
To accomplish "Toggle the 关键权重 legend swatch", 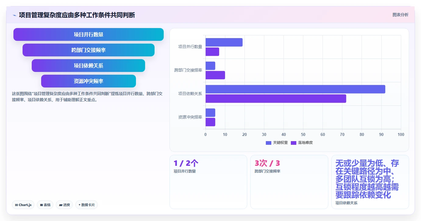I will pyautogui.click(x=269, y=143).
